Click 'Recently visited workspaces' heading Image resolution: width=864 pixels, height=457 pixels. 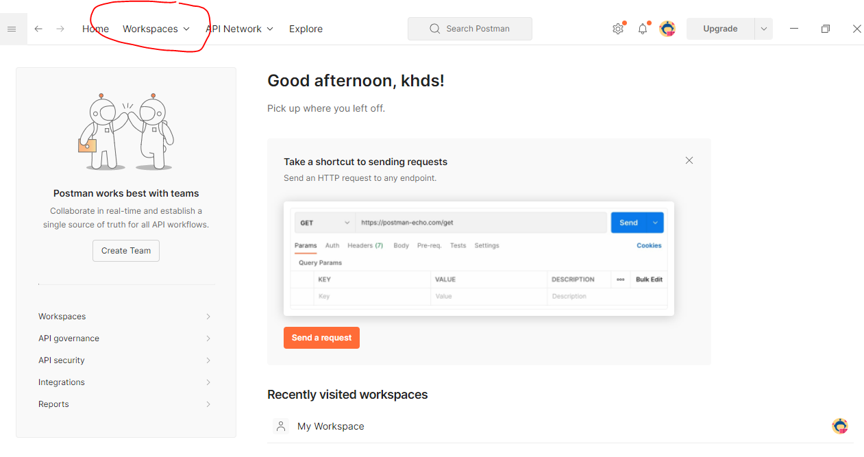(x=347, y=395)
